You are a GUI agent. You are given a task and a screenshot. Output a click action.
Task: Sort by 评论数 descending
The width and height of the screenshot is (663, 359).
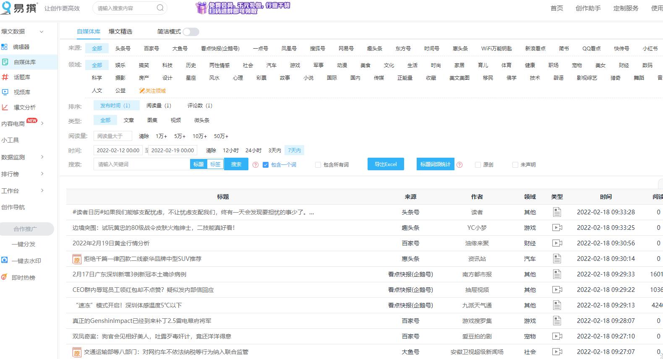coord(200,106)
